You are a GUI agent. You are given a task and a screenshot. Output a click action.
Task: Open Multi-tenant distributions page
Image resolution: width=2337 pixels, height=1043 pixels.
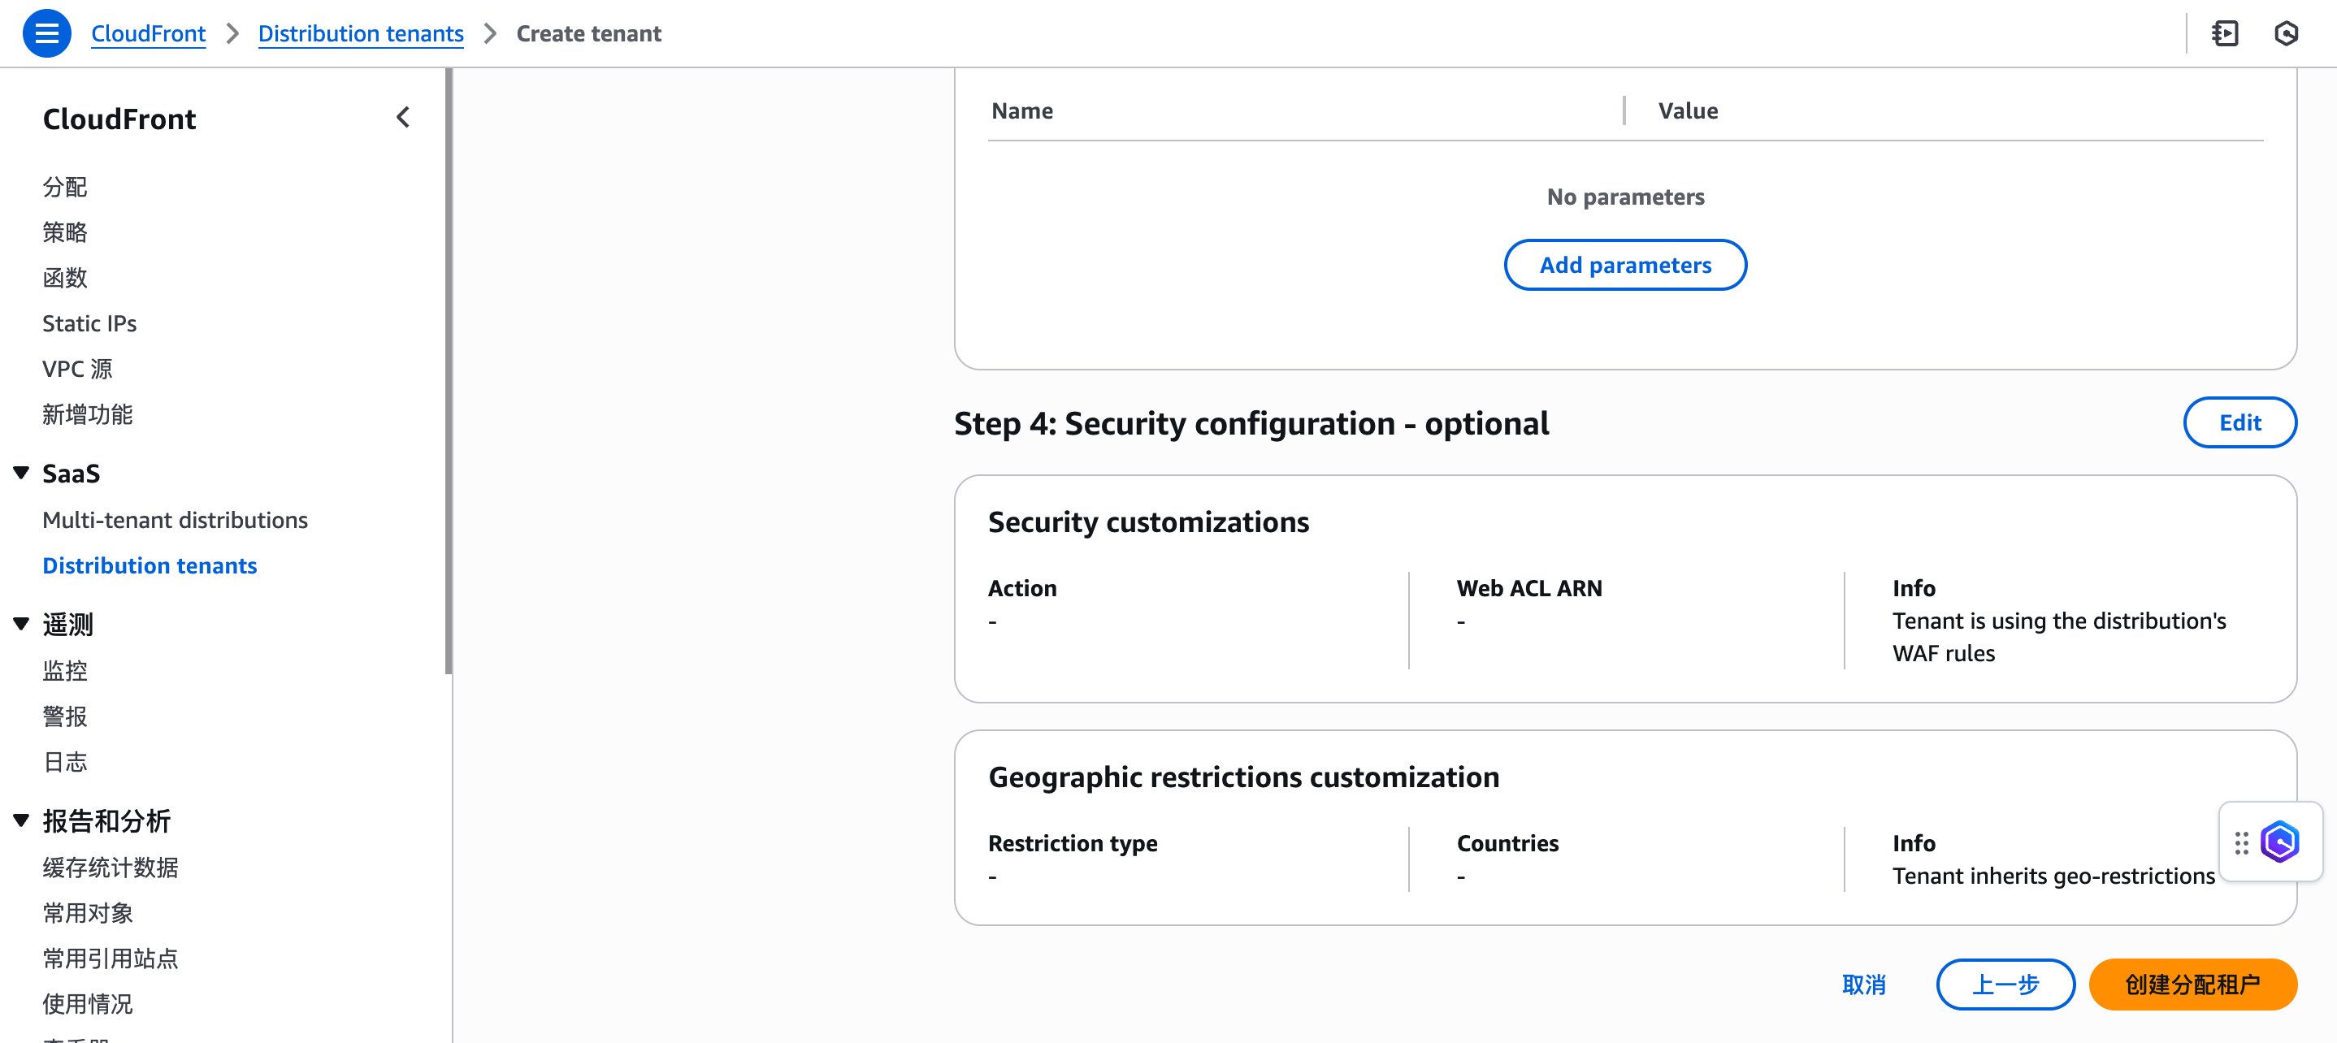[175, 520]
